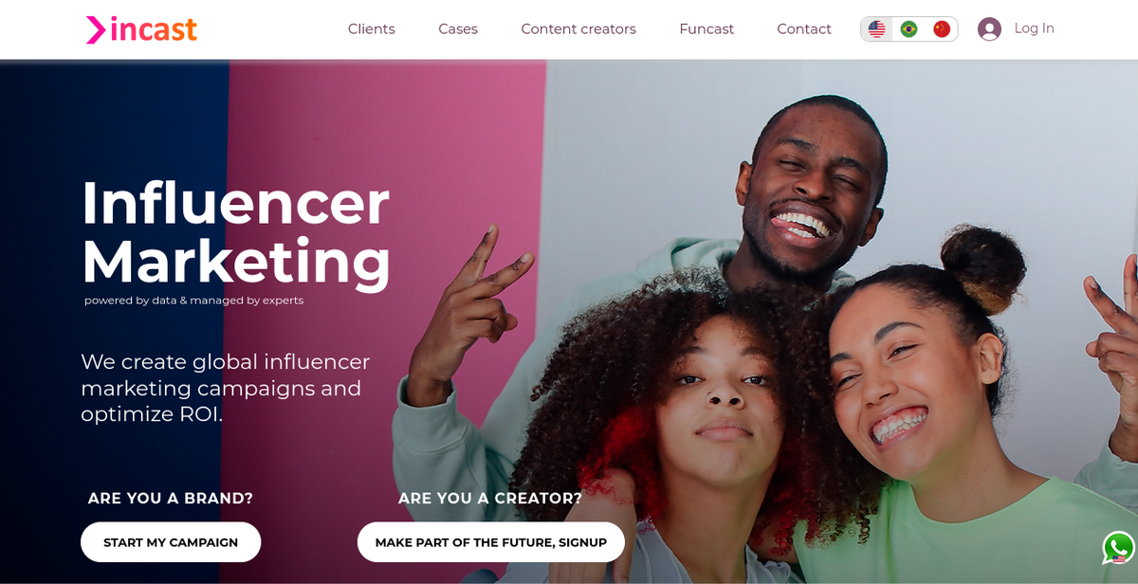Click the Start My Campaign button
Screen dimensions: 1138x584
click(x=171, y=542)
